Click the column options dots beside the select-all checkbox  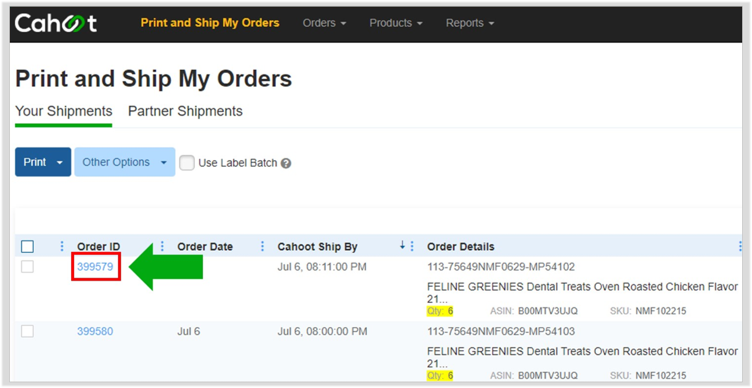point(62,247)
